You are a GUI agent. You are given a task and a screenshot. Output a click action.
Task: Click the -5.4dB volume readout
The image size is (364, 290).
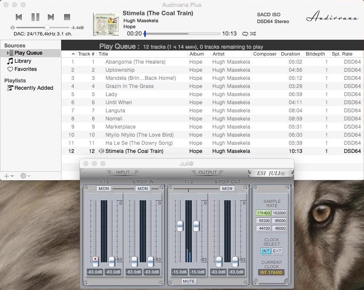[77, 28]
